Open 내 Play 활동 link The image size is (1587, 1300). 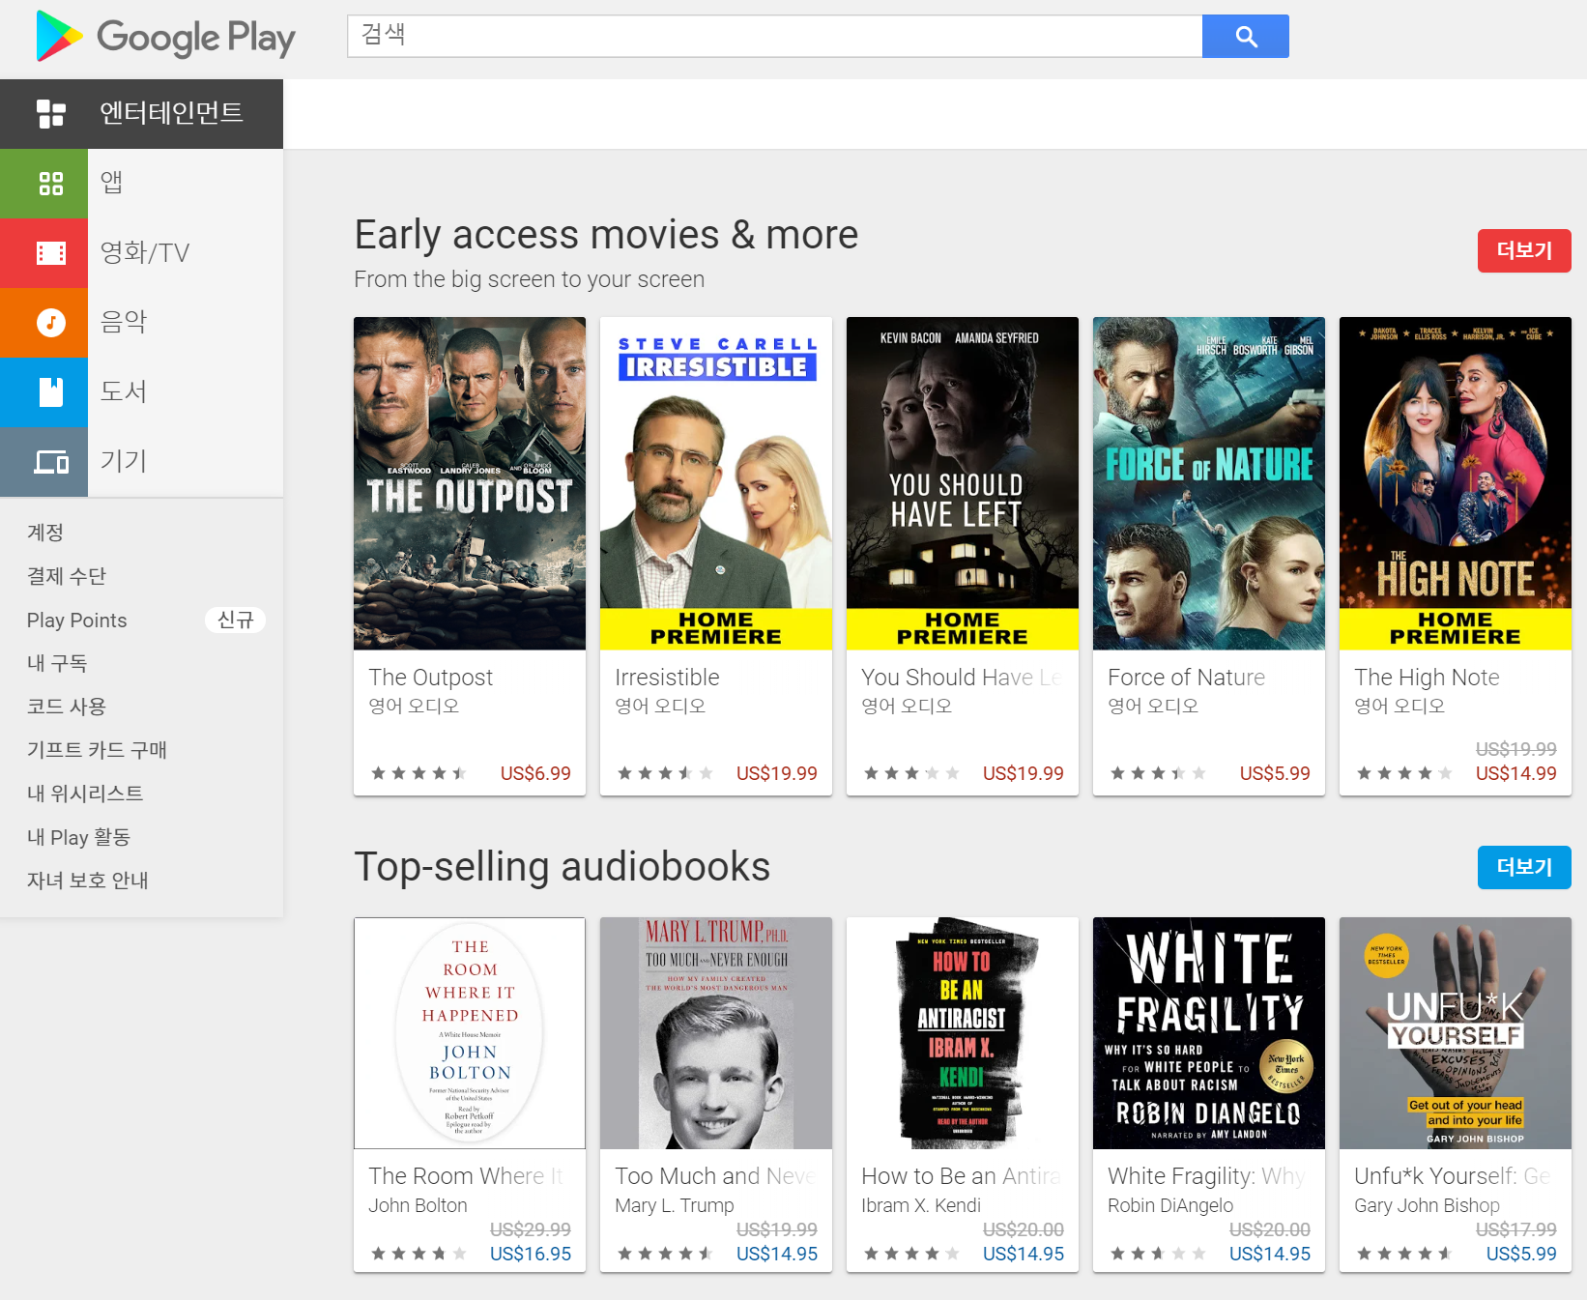click(x=78, y=837)
